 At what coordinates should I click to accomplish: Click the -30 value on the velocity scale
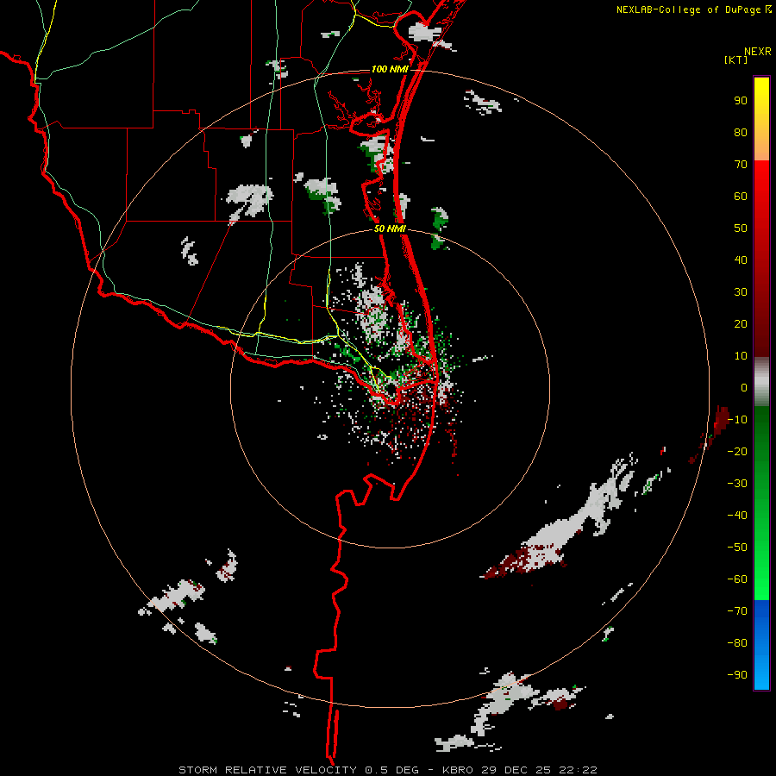[737, 484]
